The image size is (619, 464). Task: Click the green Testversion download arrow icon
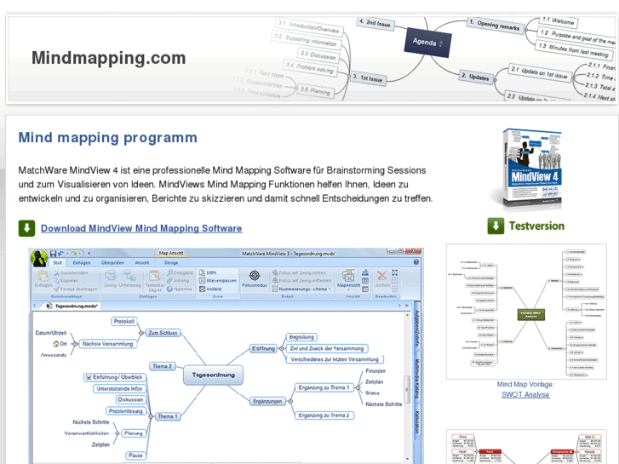point(496,226)
